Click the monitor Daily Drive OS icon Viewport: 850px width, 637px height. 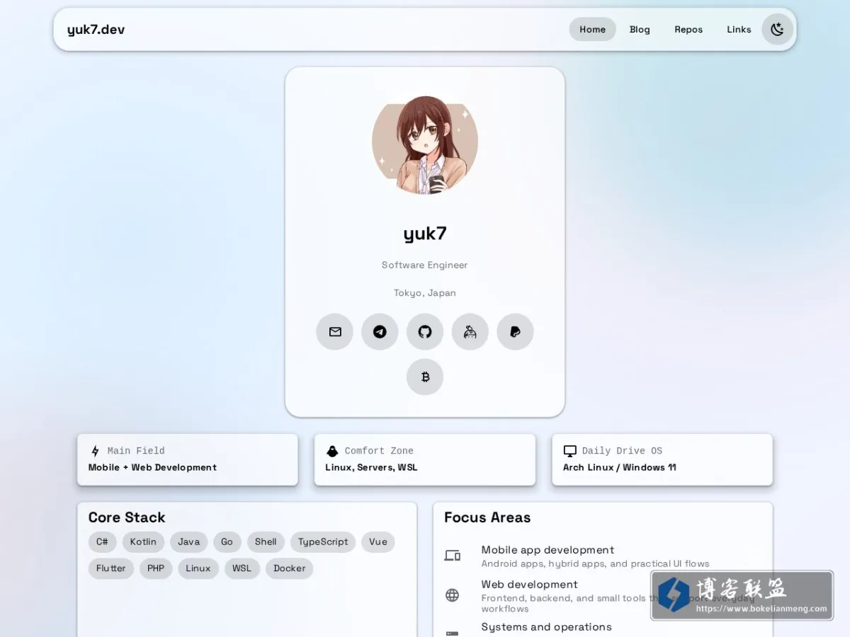pos(569,451)
